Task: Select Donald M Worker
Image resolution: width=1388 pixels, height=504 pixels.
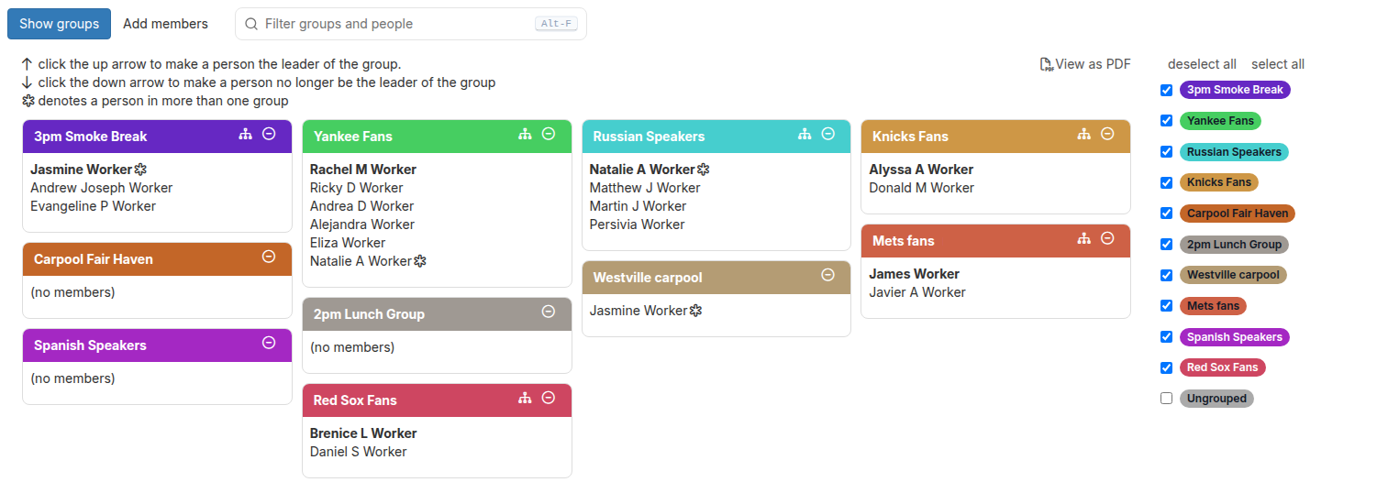Action: click(922, 188)
